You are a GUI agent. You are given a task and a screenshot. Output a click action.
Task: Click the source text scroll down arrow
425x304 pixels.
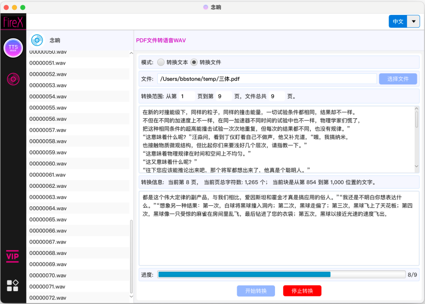417,166
